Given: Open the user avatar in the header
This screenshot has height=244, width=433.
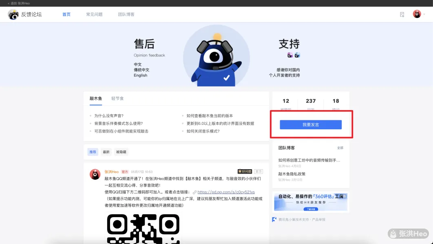Looking at the screenshot, I should pos(417,14).
